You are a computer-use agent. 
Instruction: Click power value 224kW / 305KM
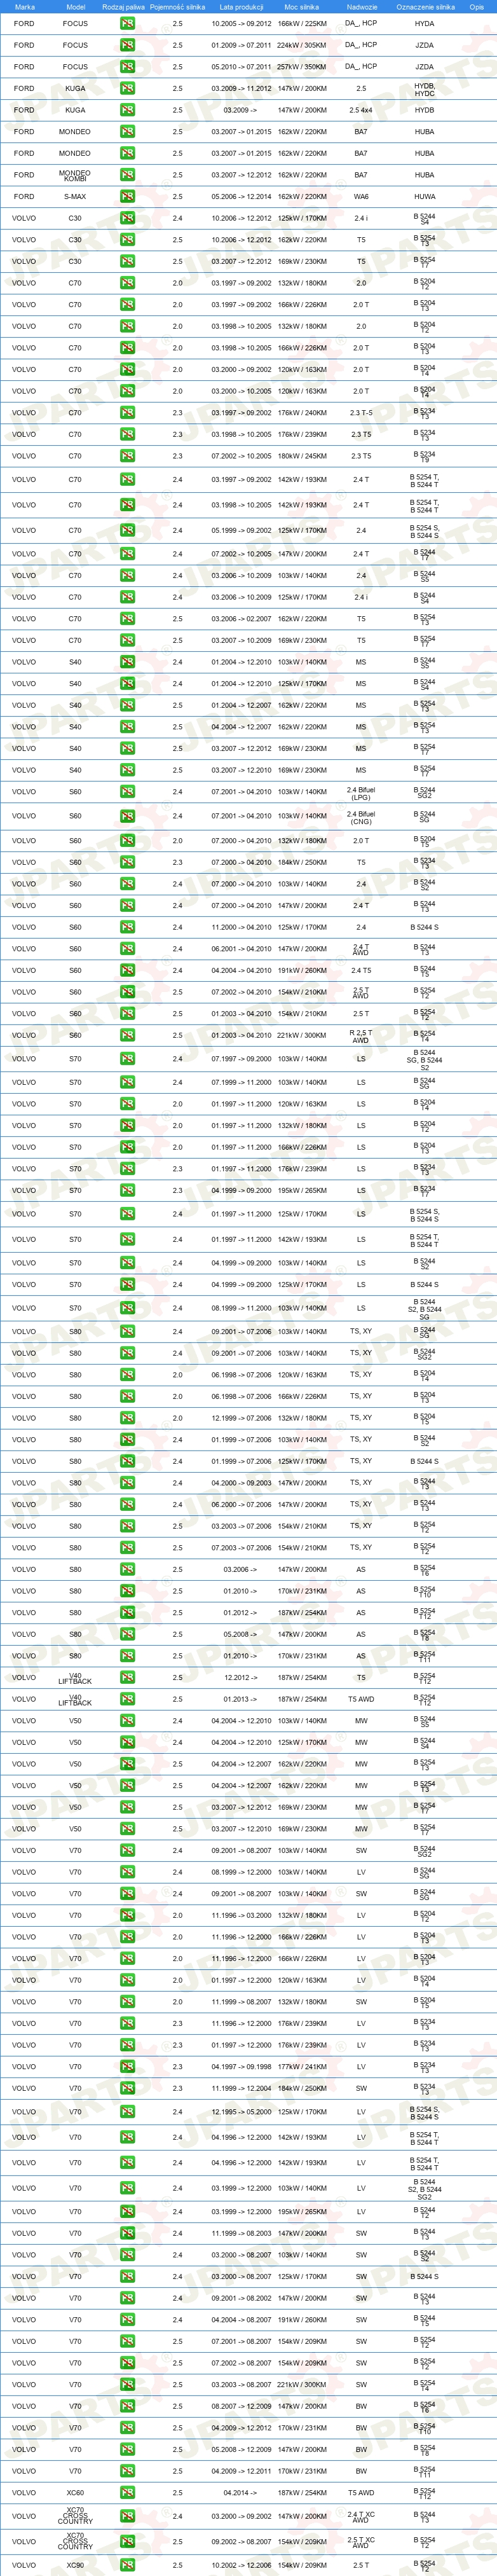pos(302,45)
